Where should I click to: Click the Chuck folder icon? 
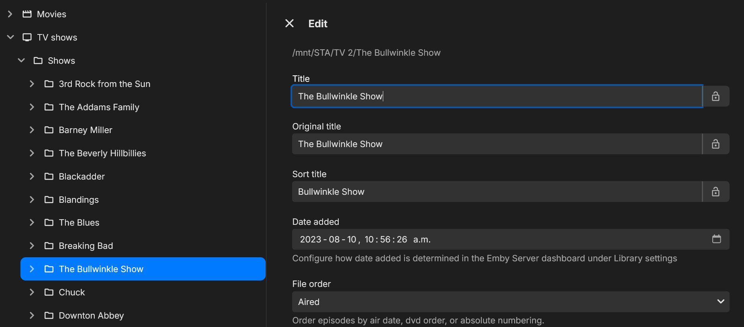point(49,292)
